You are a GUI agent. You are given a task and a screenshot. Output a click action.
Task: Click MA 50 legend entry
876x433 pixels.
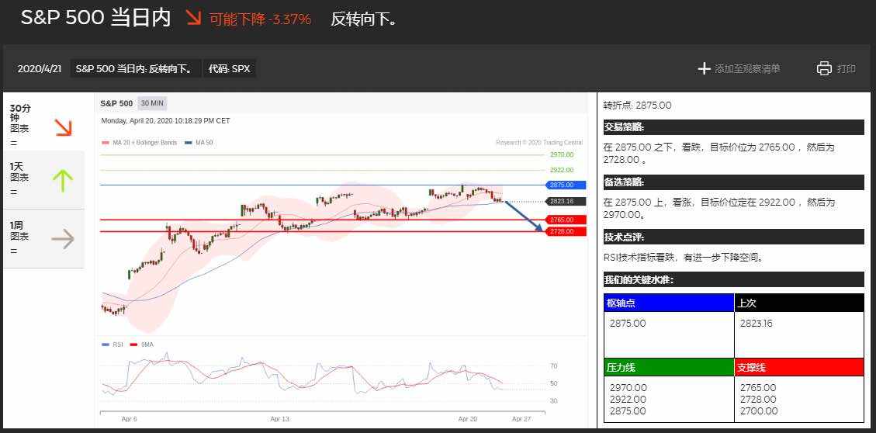(x=199, y=143)
